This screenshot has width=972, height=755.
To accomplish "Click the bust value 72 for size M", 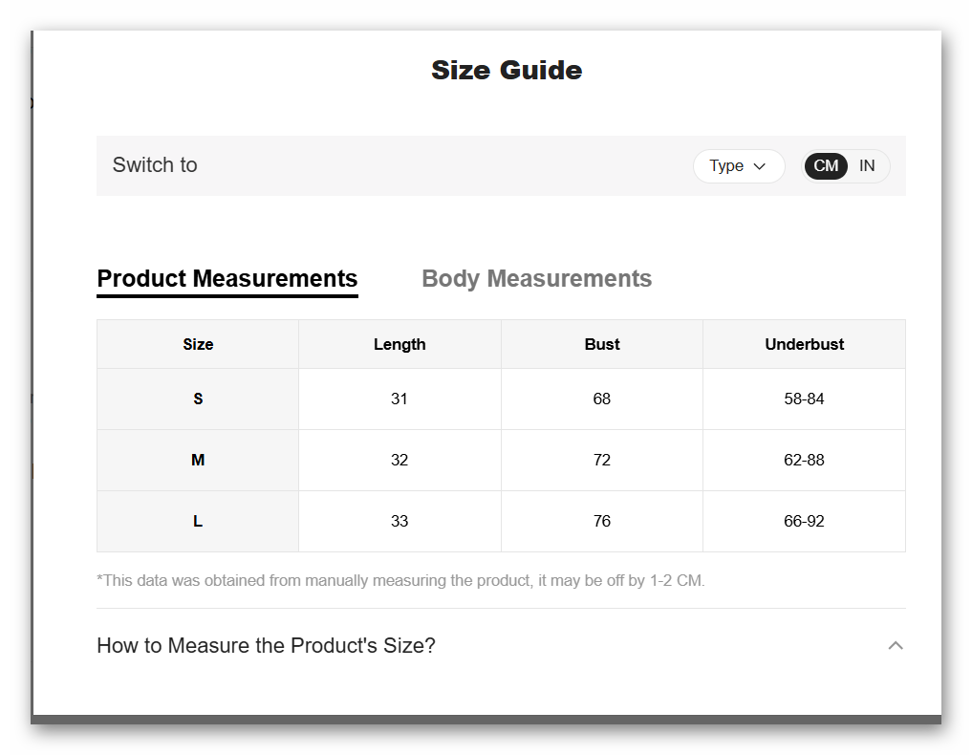I will pyautogui.click(x=602, y=461).
